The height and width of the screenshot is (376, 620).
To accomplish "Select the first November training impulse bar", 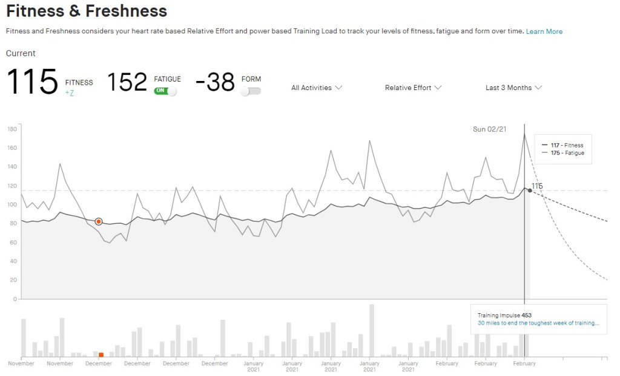I will [x=24, y=337].
